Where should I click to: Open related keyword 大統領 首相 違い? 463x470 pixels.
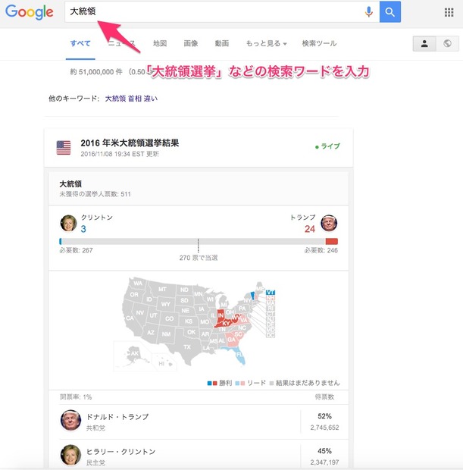(x=131, y=99)
